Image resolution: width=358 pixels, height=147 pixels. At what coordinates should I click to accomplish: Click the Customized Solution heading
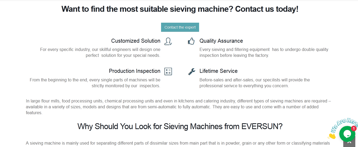point(136,41)
